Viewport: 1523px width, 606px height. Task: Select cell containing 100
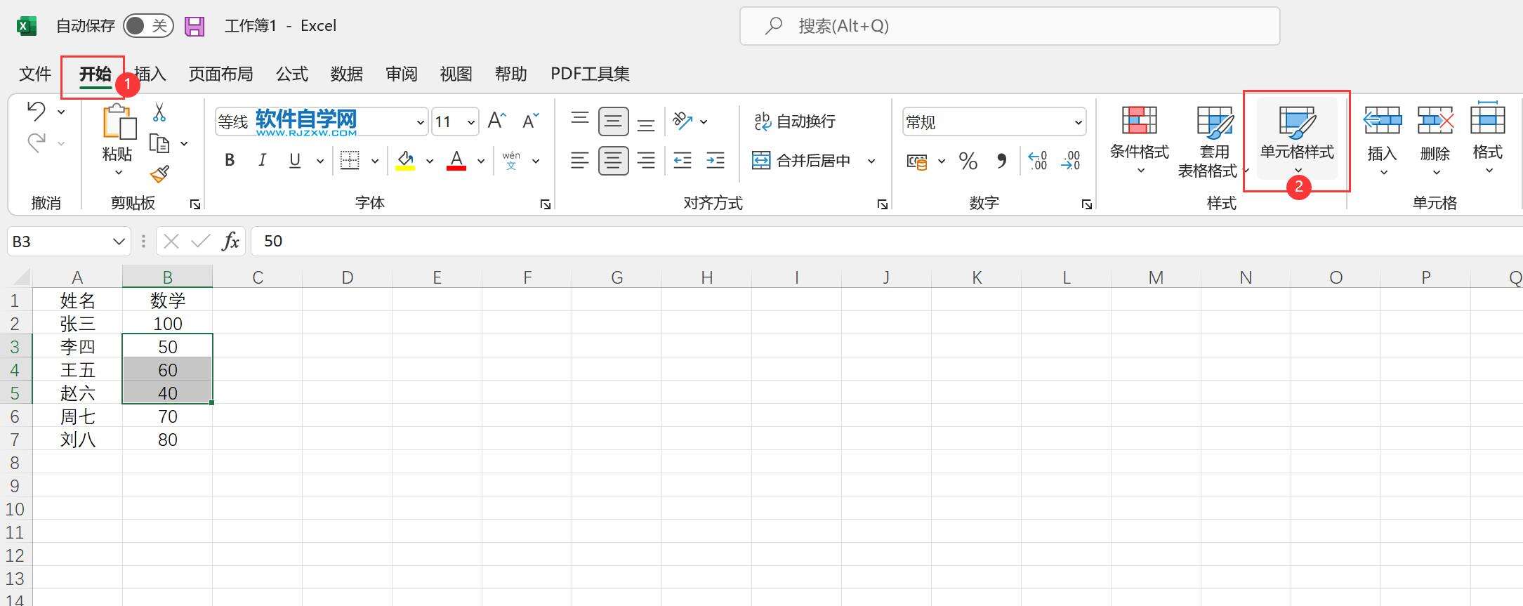[168, 324]
